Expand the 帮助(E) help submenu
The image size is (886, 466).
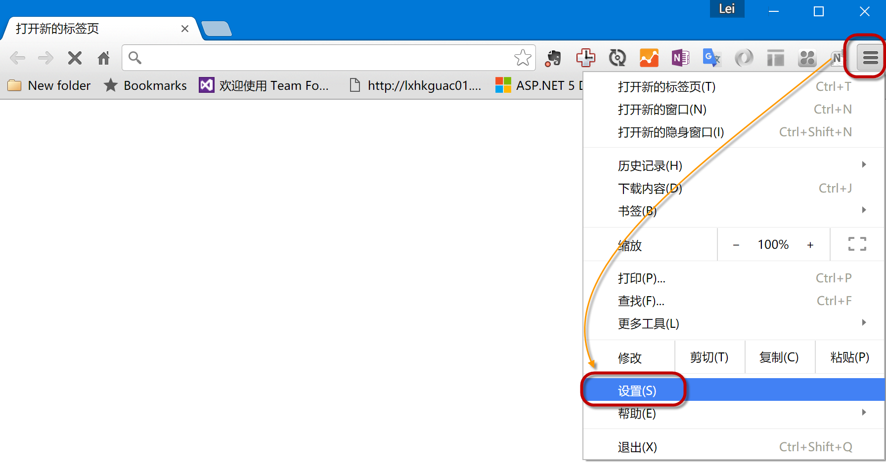[x=734, y=413]
